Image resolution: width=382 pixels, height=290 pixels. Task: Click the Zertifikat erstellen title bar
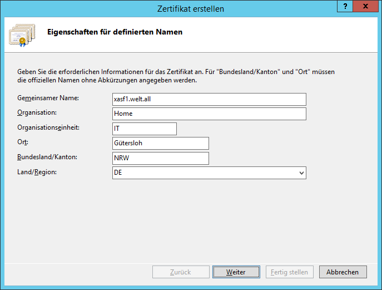(x=191, y=8)
